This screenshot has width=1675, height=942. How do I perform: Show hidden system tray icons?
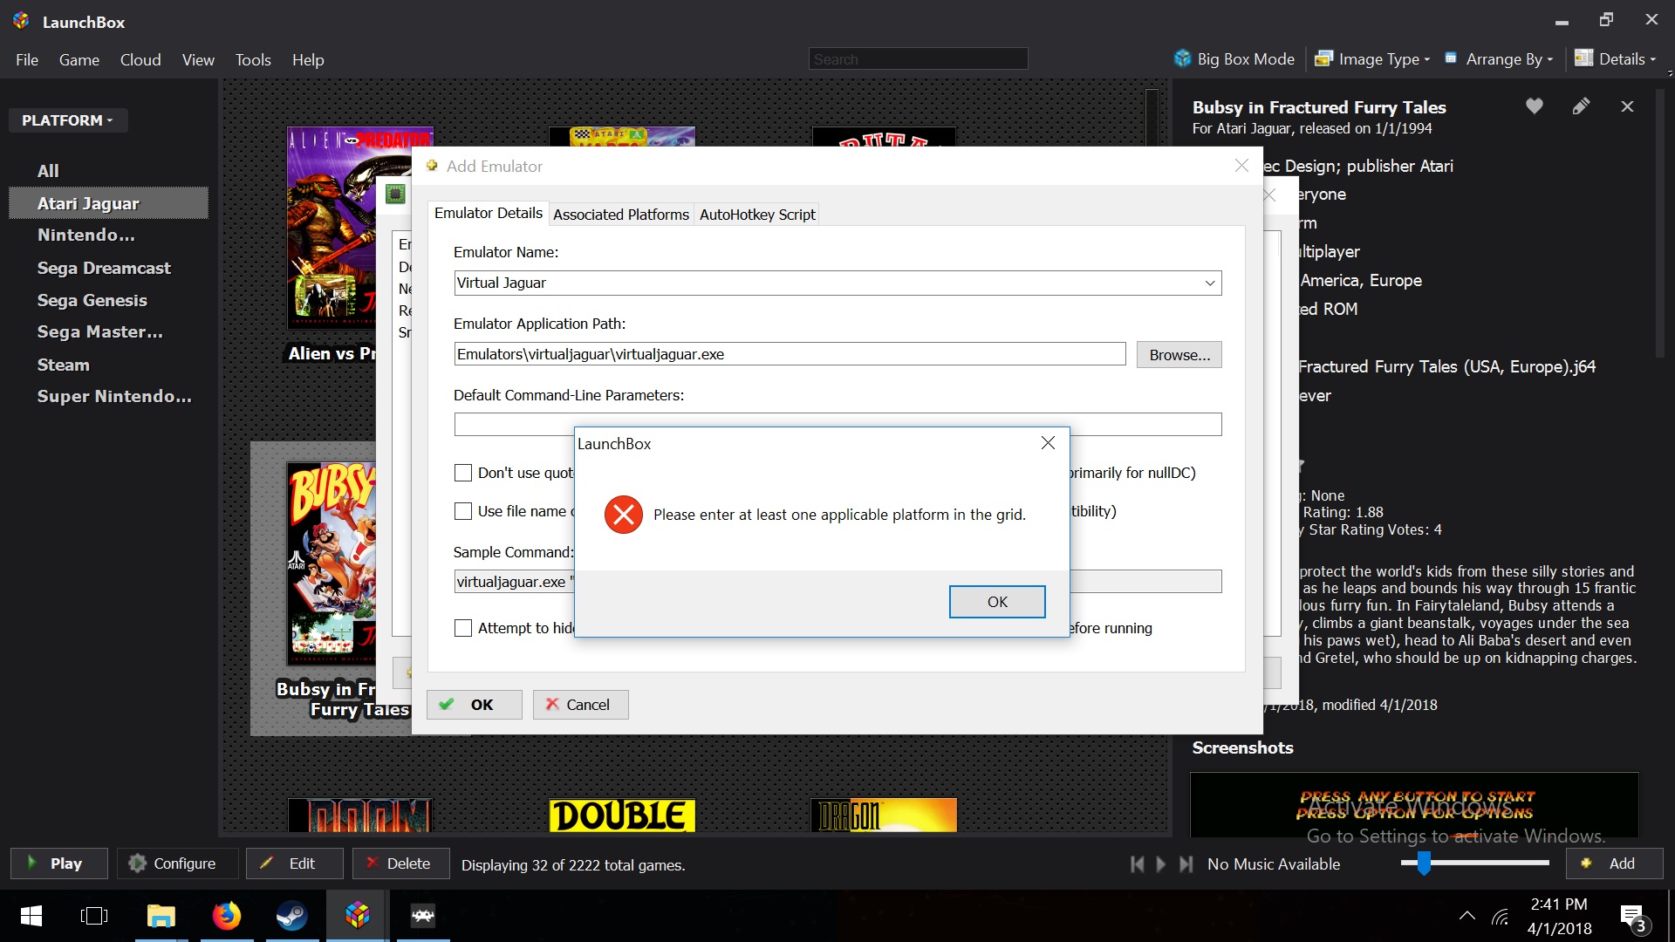click(x=1467, y=916)
